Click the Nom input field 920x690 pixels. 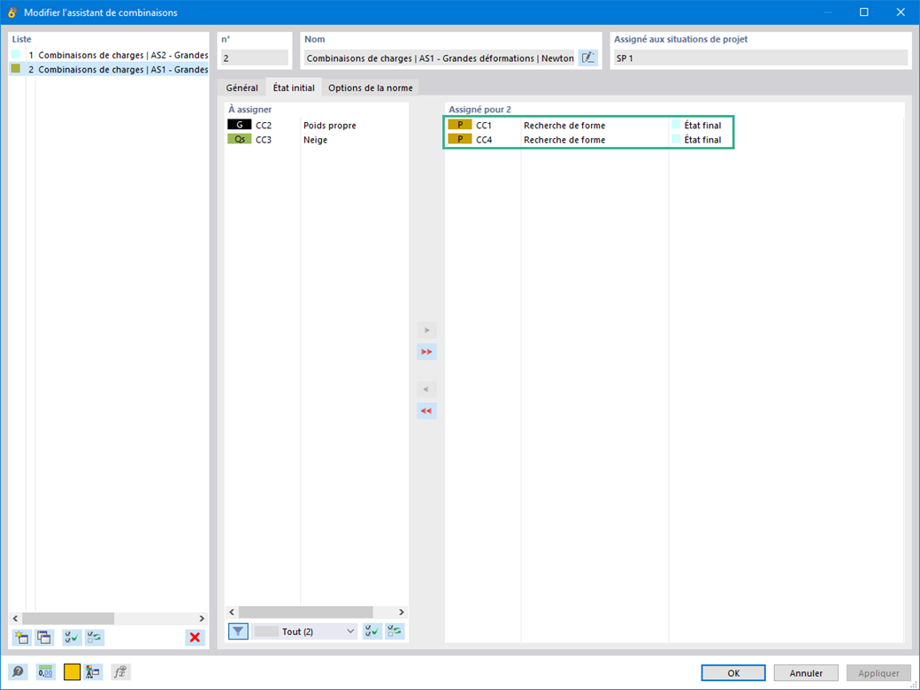tap(440, 58)
